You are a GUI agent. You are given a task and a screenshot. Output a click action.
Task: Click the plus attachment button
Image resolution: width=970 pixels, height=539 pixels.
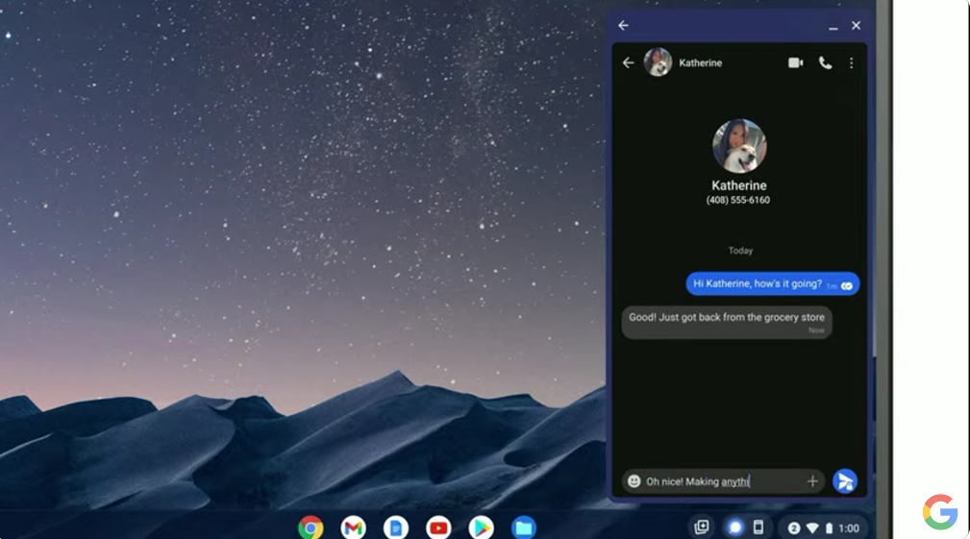tap(812, 481)
